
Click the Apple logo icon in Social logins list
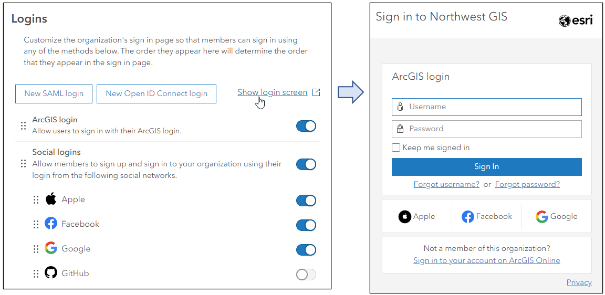[50, 199]
